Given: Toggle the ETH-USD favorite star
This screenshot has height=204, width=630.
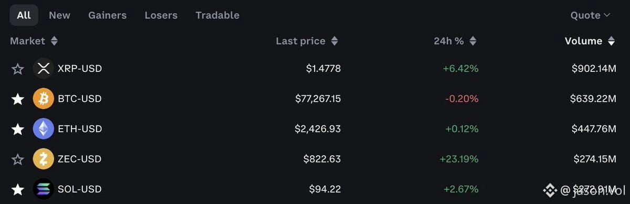Looking at the screenshot, I should pos(18,128).
